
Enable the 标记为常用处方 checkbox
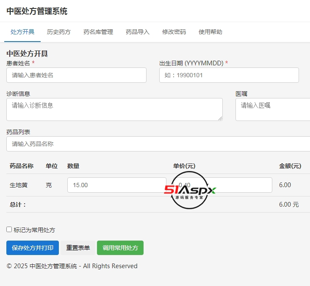pyautogui.click(x=9, y=230)
